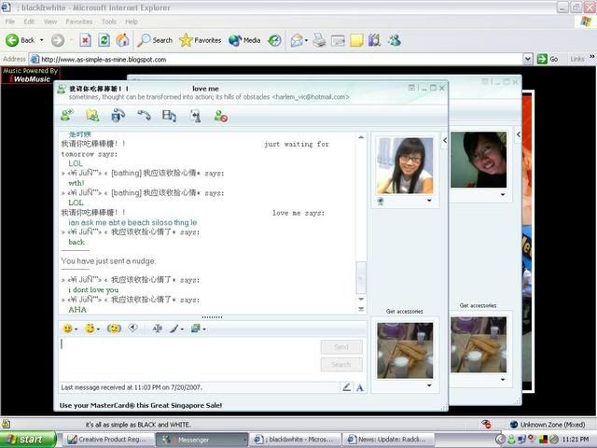Click the chat scroll up arrow
Screen dimensions: 597x448
click(x=361, y=137)
